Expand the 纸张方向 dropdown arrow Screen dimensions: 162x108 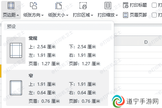[42, 15]
